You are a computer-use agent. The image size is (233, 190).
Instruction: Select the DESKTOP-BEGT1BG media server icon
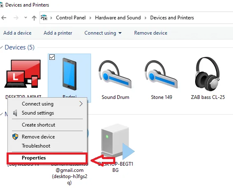point(117,142)
